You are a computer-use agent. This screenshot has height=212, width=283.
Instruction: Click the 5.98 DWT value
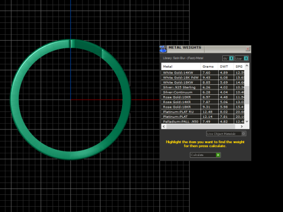(x=224, y=107)
